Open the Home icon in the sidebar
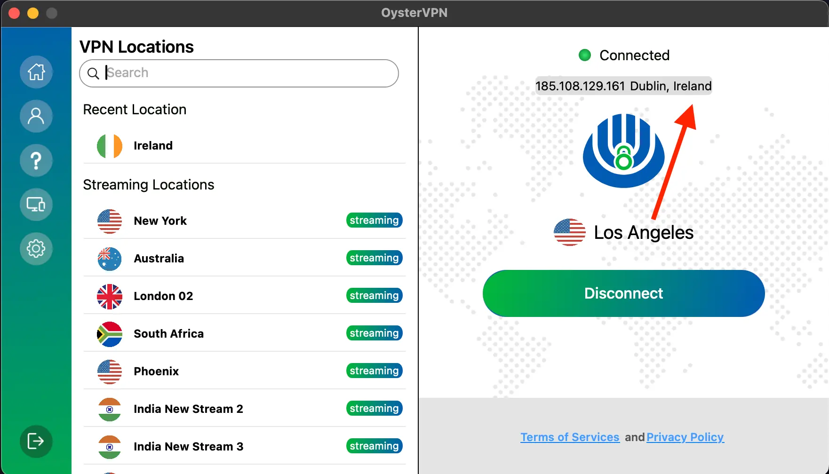Viewport: 829px width, 474px height. pyautogui.click(x=36, y=72)
